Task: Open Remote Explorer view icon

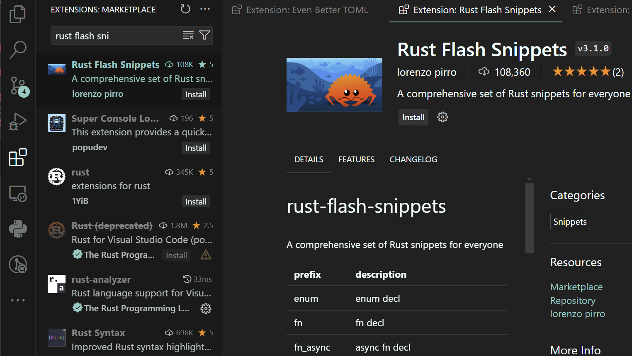Action: point(18,193)
